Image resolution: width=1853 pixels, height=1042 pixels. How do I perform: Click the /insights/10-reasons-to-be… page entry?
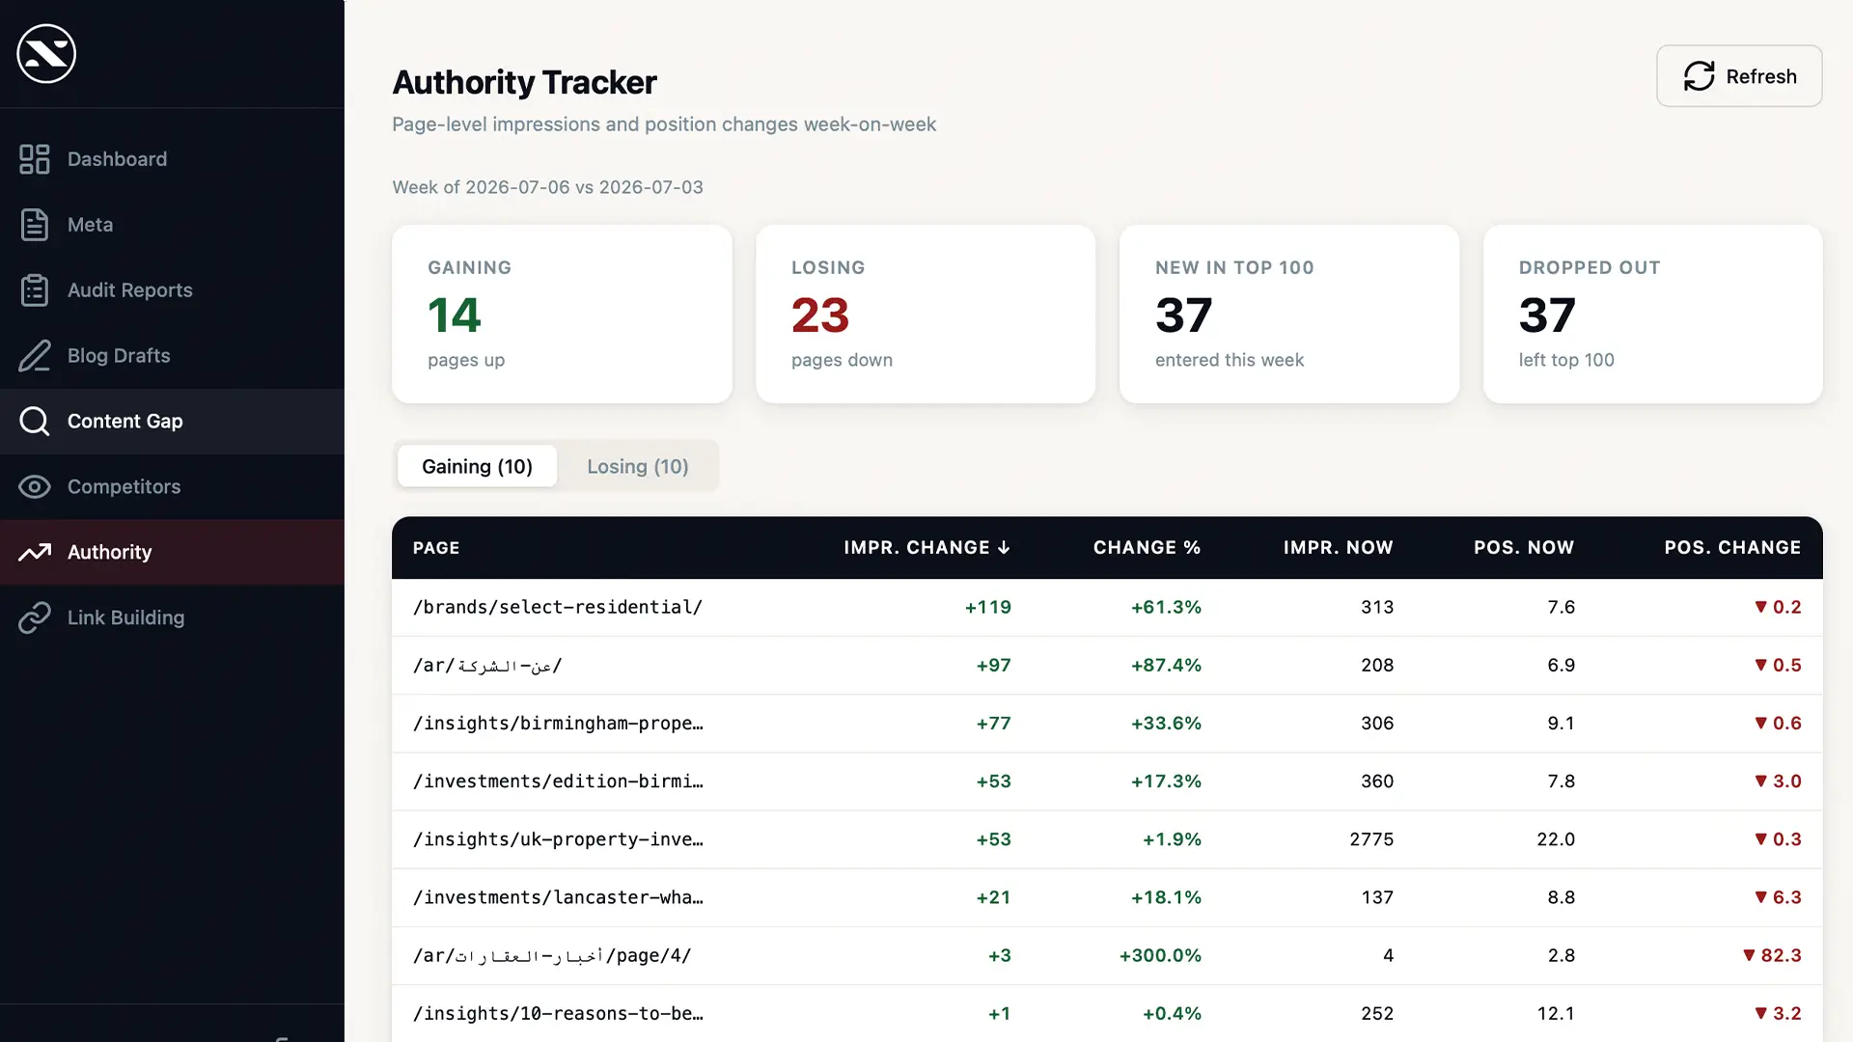coord(558,1014)
